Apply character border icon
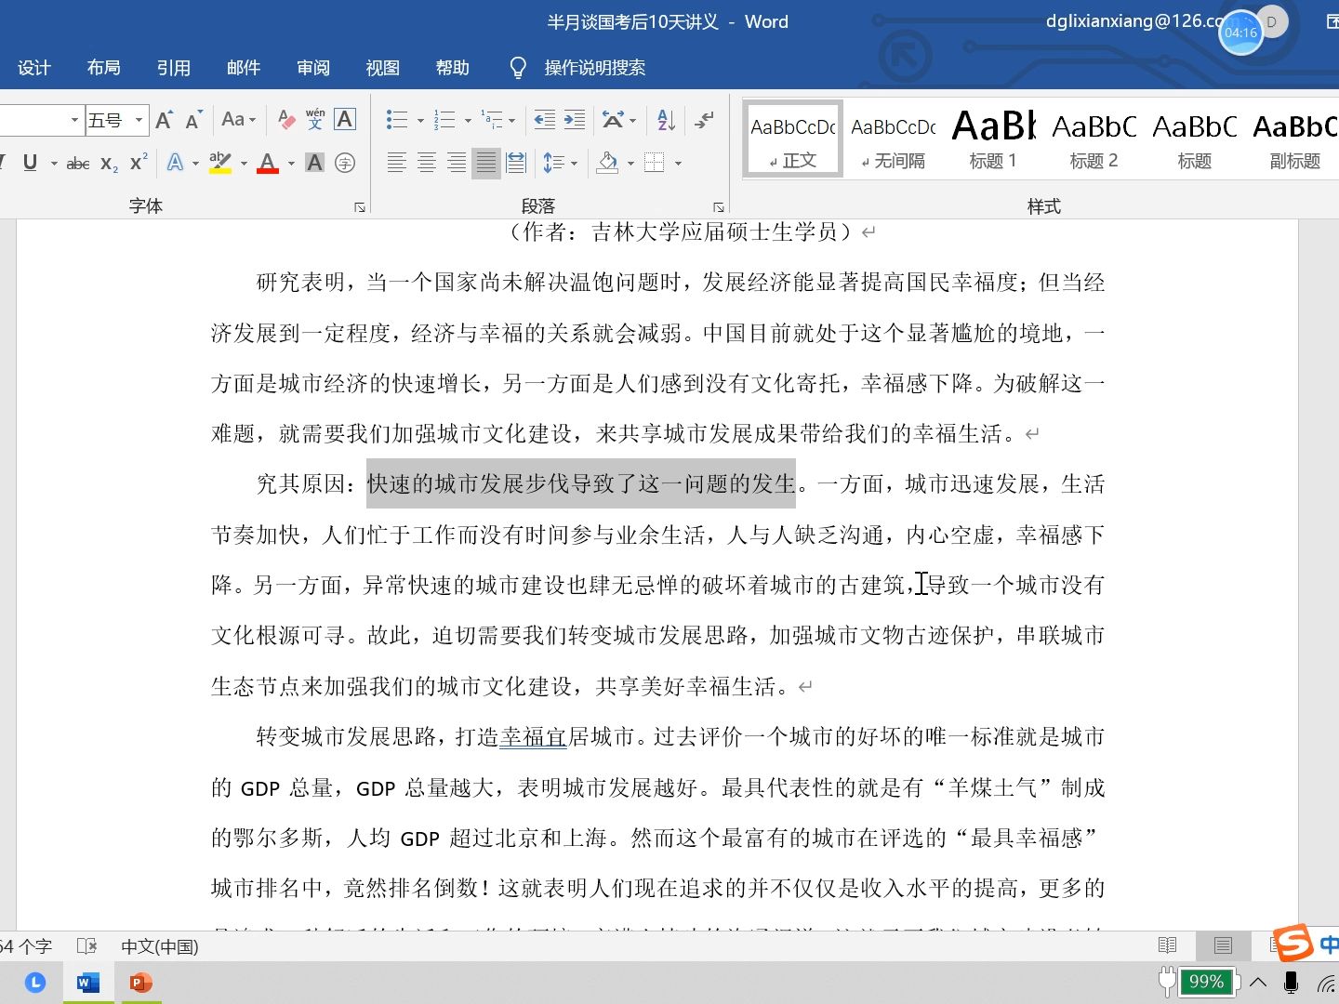 pos(345,120)
